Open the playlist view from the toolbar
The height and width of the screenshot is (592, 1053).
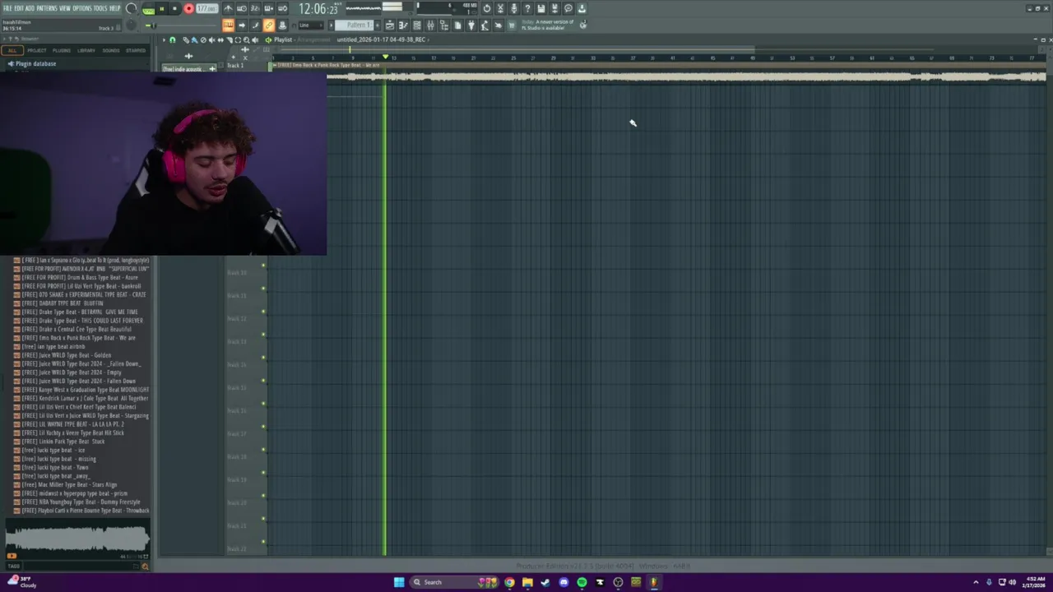[x=389, y=25]
